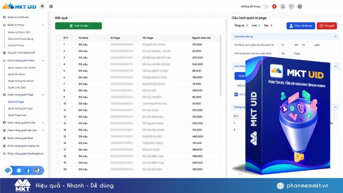Click the results table vertical scrollbar

[221, 65]
